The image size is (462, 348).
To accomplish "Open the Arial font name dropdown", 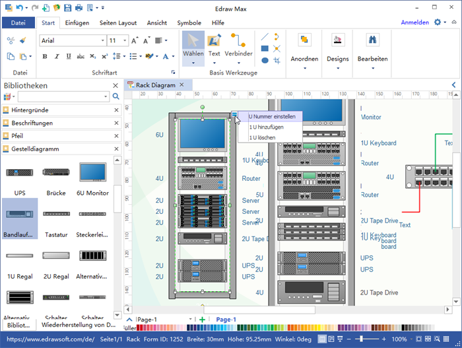I will [102, 41].
